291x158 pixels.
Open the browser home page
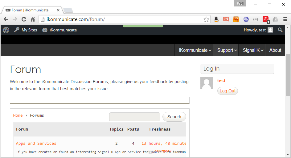pos(33,19)
